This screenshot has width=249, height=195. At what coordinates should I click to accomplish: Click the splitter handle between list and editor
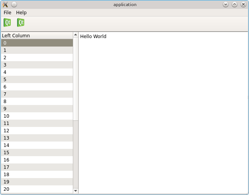79,112
